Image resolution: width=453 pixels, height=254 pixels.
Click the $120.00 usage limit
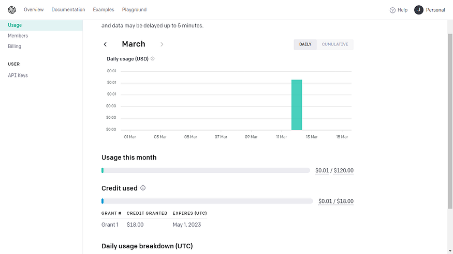(x=344, y=170)
